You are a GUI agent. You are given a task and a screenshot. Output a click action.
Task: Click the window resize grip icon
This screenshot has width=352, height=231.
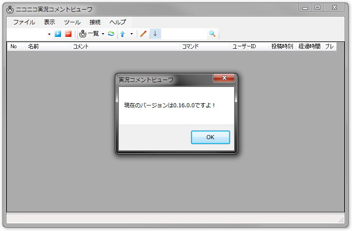coord(341,221)
